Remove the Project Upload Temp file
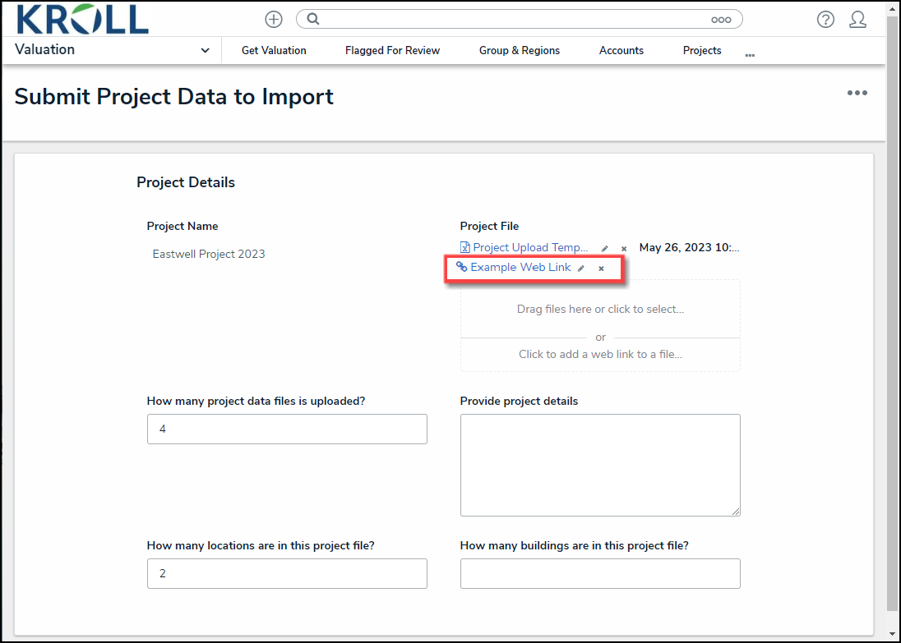 (x=623, y=249)
